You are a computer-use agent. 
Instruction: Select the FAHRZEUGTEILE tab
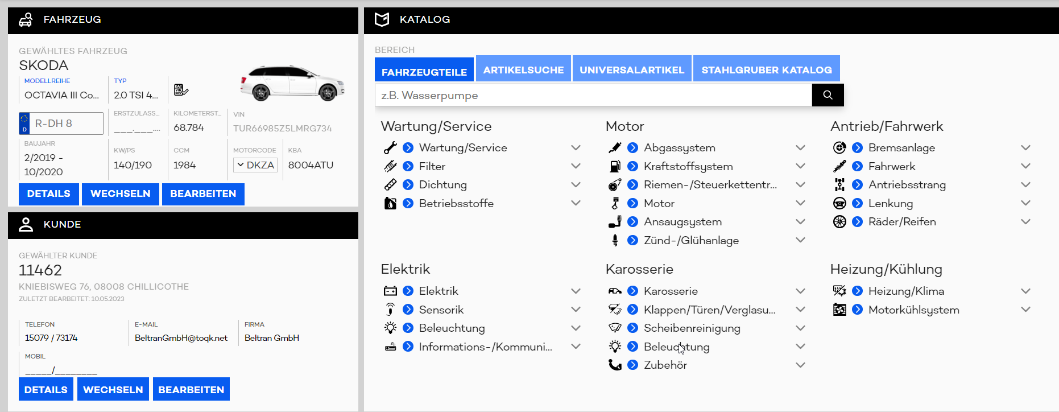coord(424,71)
